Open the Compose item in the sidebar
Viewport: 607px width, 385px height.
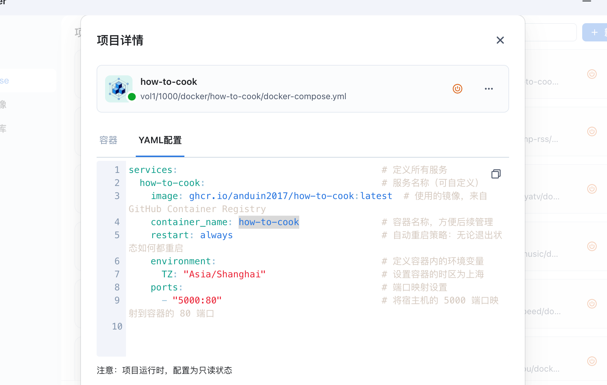(20, 81)
